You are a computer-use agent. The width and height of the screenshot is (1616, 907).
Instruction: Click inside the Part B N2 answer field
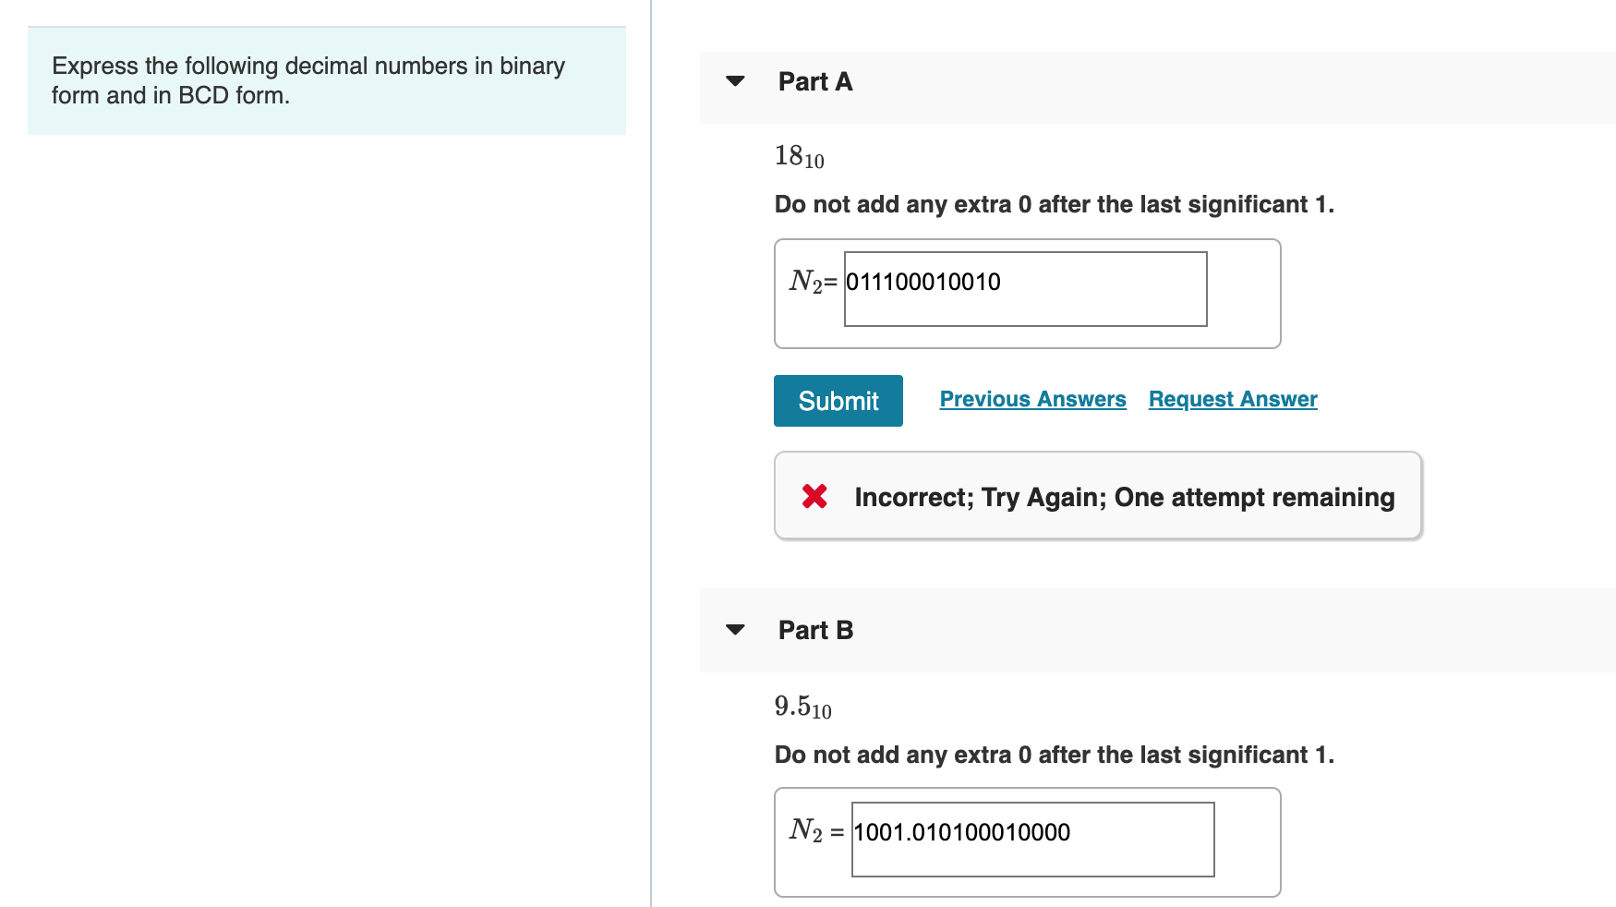1031,839
